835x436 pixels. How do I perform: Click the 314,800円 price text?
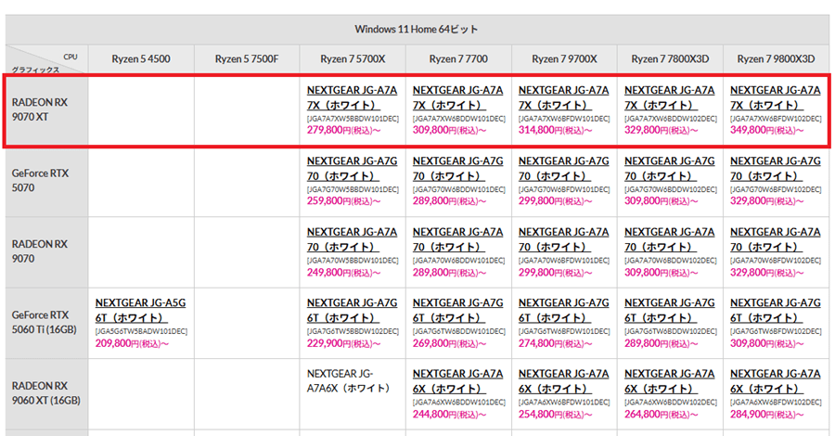pos(555,131)
